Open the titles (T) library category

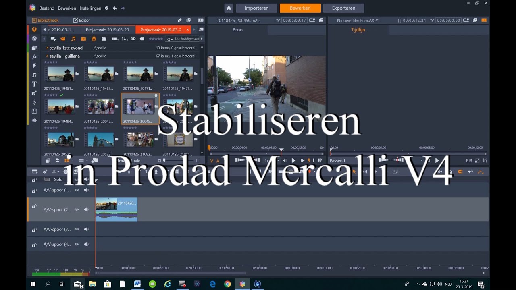point(34,84)
